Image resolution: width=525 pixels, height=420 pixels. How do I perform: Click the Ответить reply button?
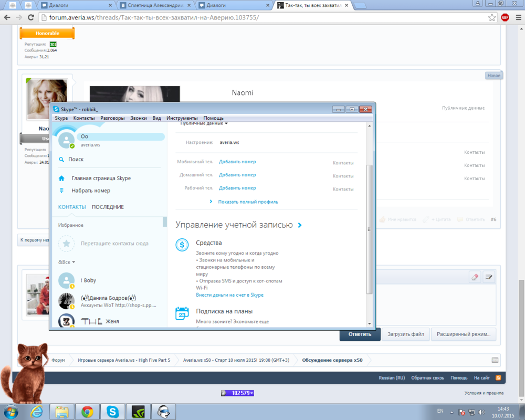360,334
